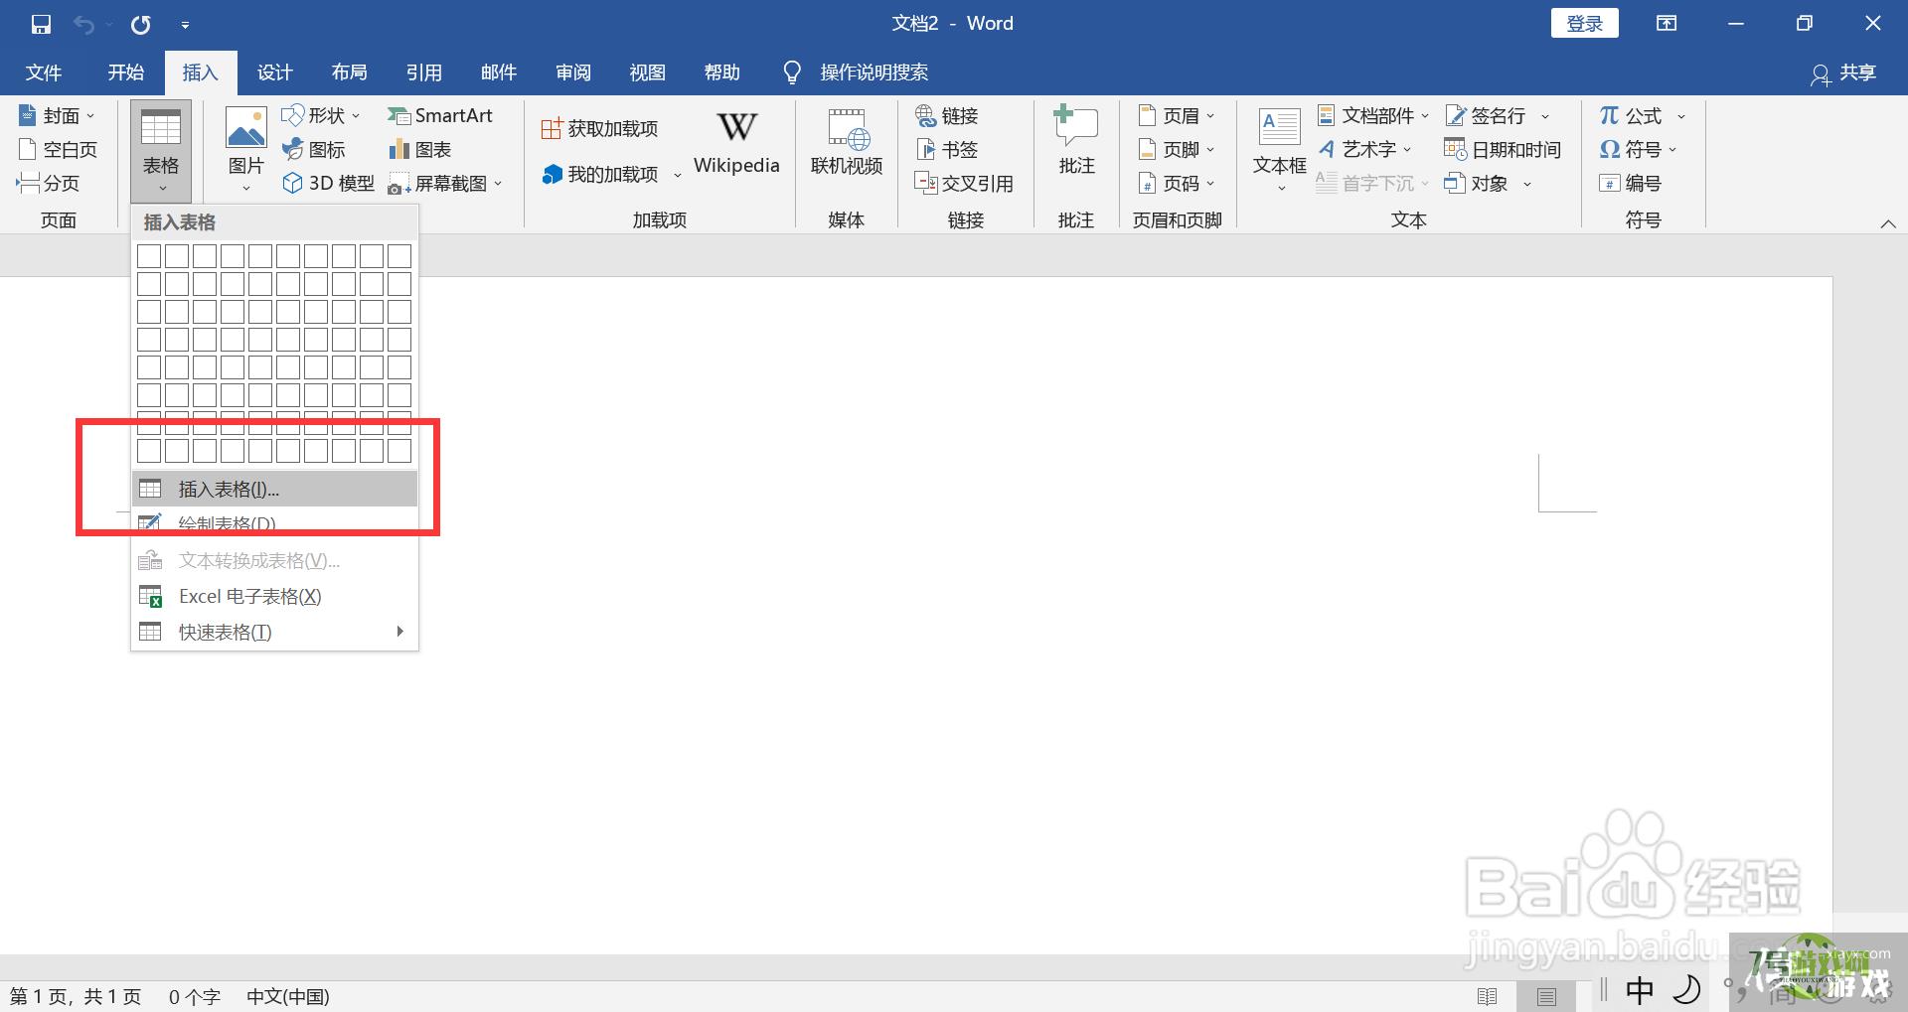
Task: Open the 页脚 footer dropdown
Action: [1177, 150]
